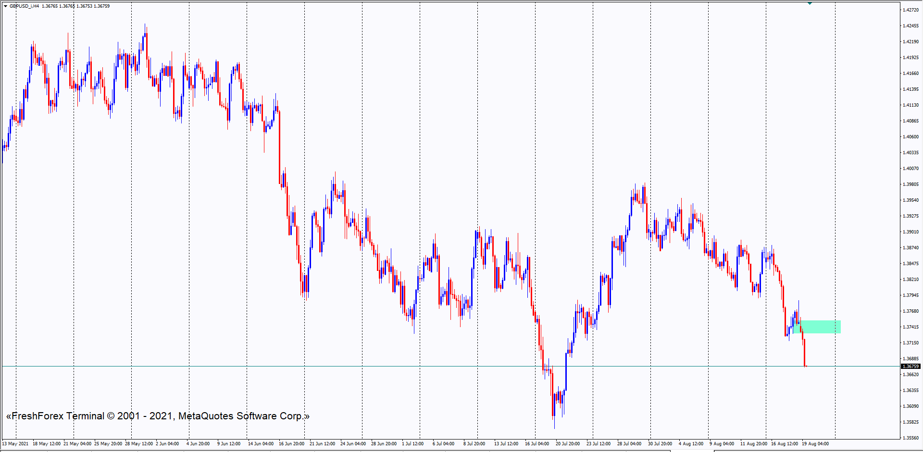
Task: Click the 28 Jul 04:00 time label
Action: pyautogui.click(x=629, y=443)
